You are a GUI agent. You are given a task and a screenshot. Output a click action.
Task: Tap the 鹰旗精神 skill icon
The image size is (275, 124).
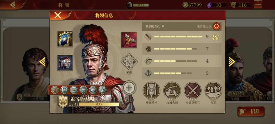(x=151, y=91)
